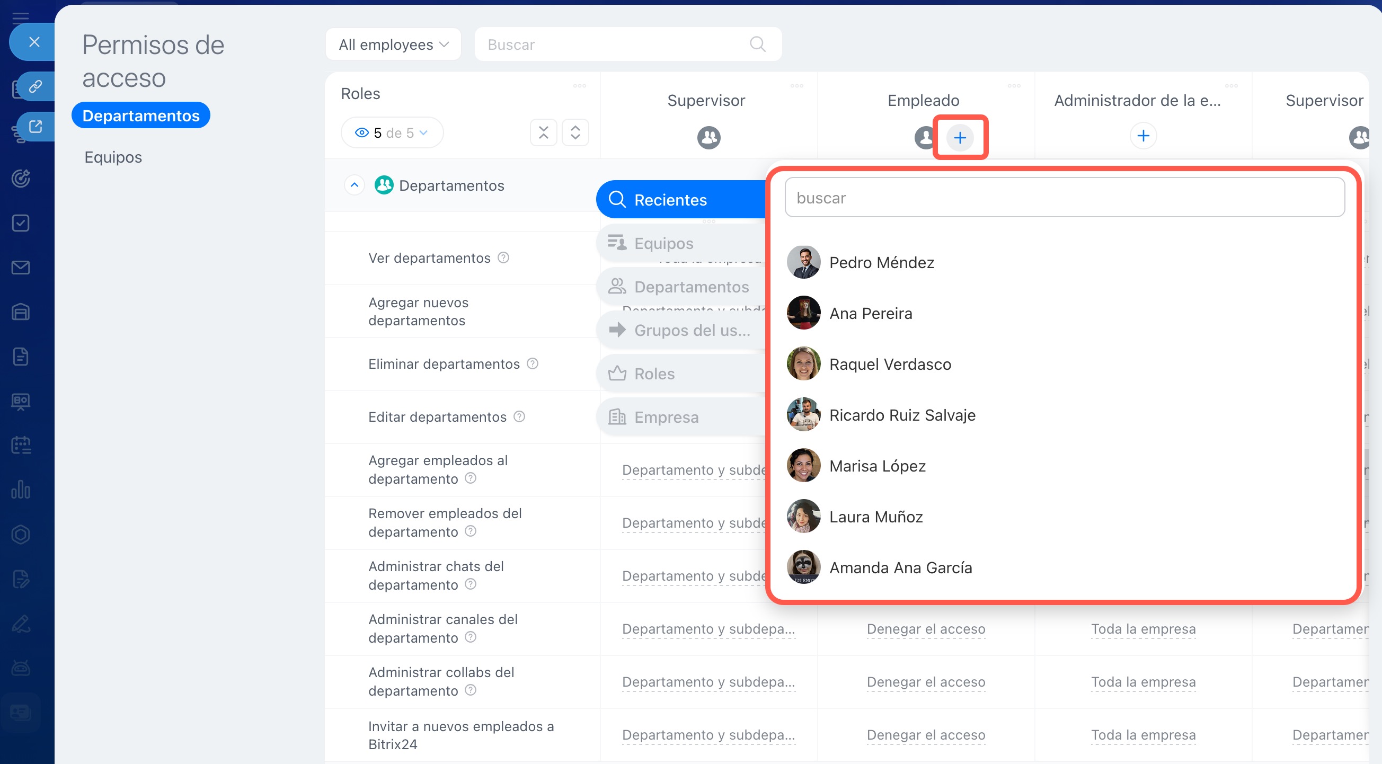Click the Supervisor group members icon
This screenshot has width=1382, height=764.
tap(708, 137)
